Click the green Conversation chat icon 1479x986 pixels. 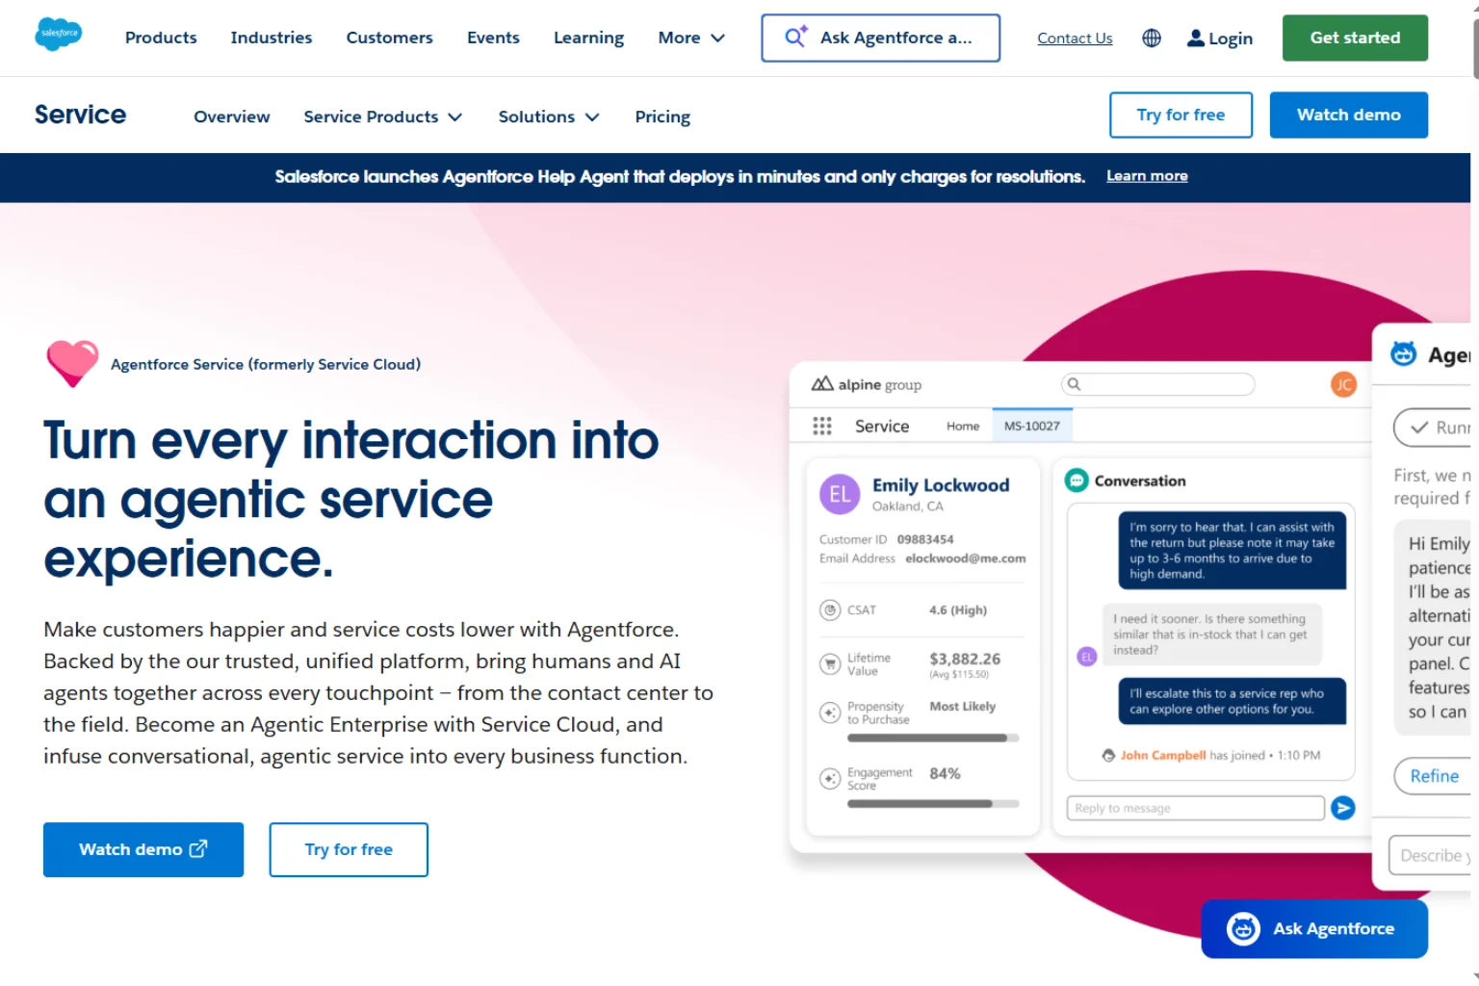(1076, 480)
